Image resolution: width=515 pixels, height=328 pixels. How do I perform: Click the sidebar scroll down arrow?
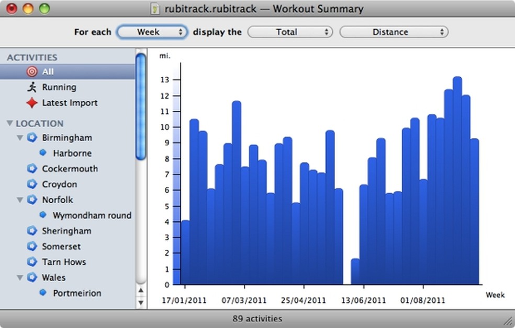(141, 302)
